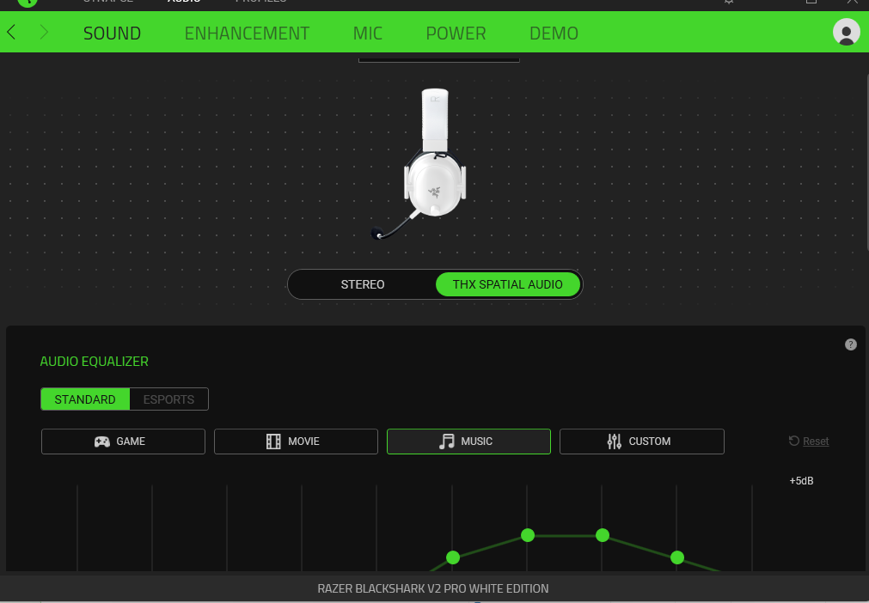This screenshot has width=869, height=603.
Task: Click the +5dB equalizer scale label
Action: 801,481
